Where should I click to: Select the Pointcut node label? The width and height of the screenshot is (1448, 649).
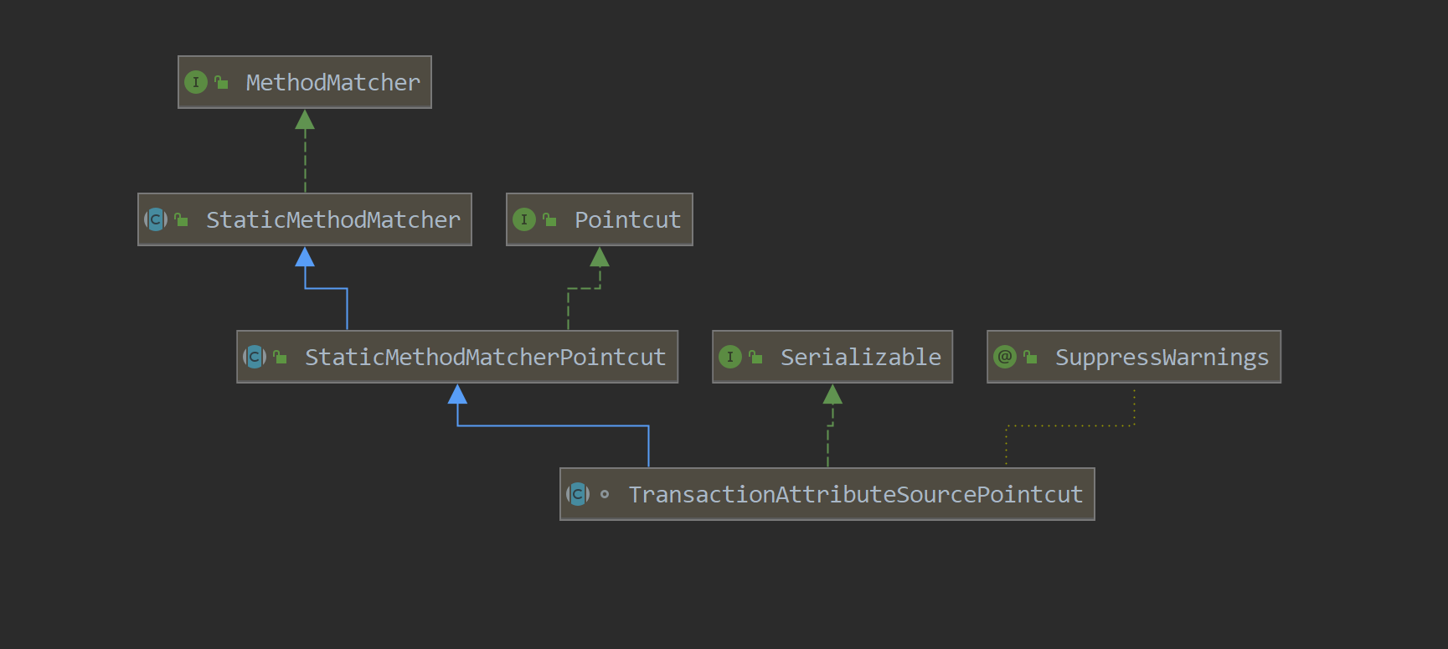point(627,219)
